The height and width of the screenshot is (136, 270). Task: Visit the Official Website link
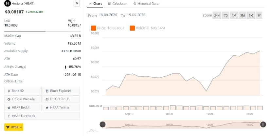tap(23, 99)
